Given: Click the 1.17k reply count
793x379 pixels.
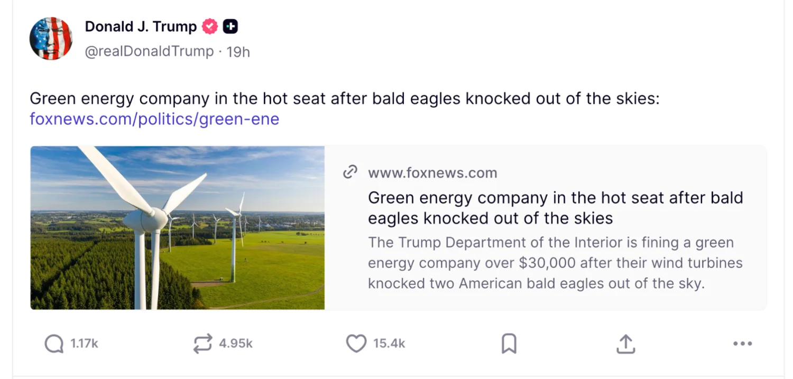Looking at the screenshot, I should [85, 344].
